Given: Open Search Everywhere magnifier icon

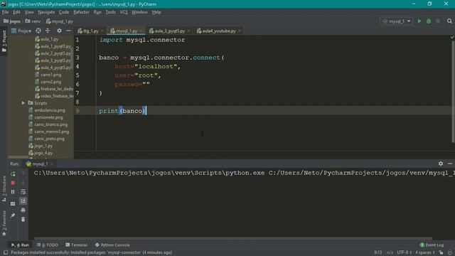Looking at the screenshot, I should (449, 21).
